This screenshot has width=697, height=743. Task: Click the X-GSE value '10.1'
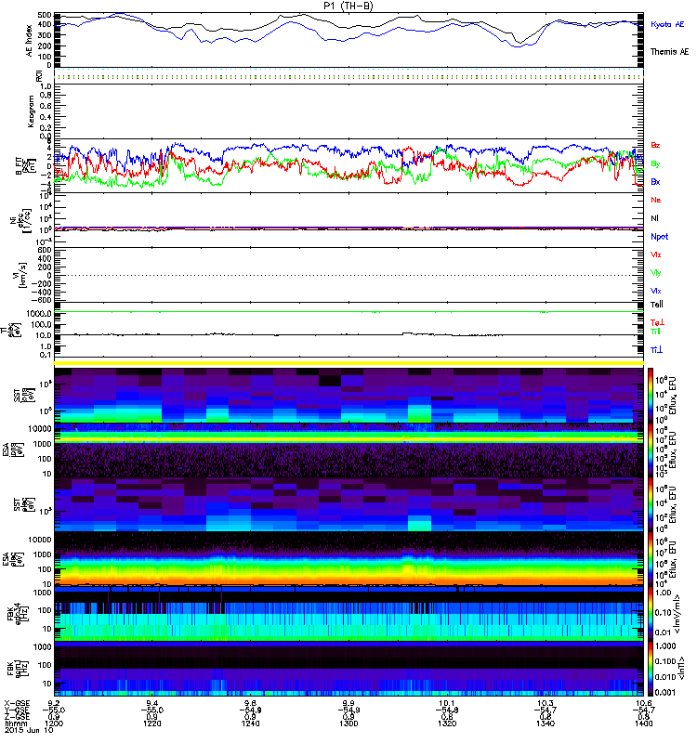(447, 703)
